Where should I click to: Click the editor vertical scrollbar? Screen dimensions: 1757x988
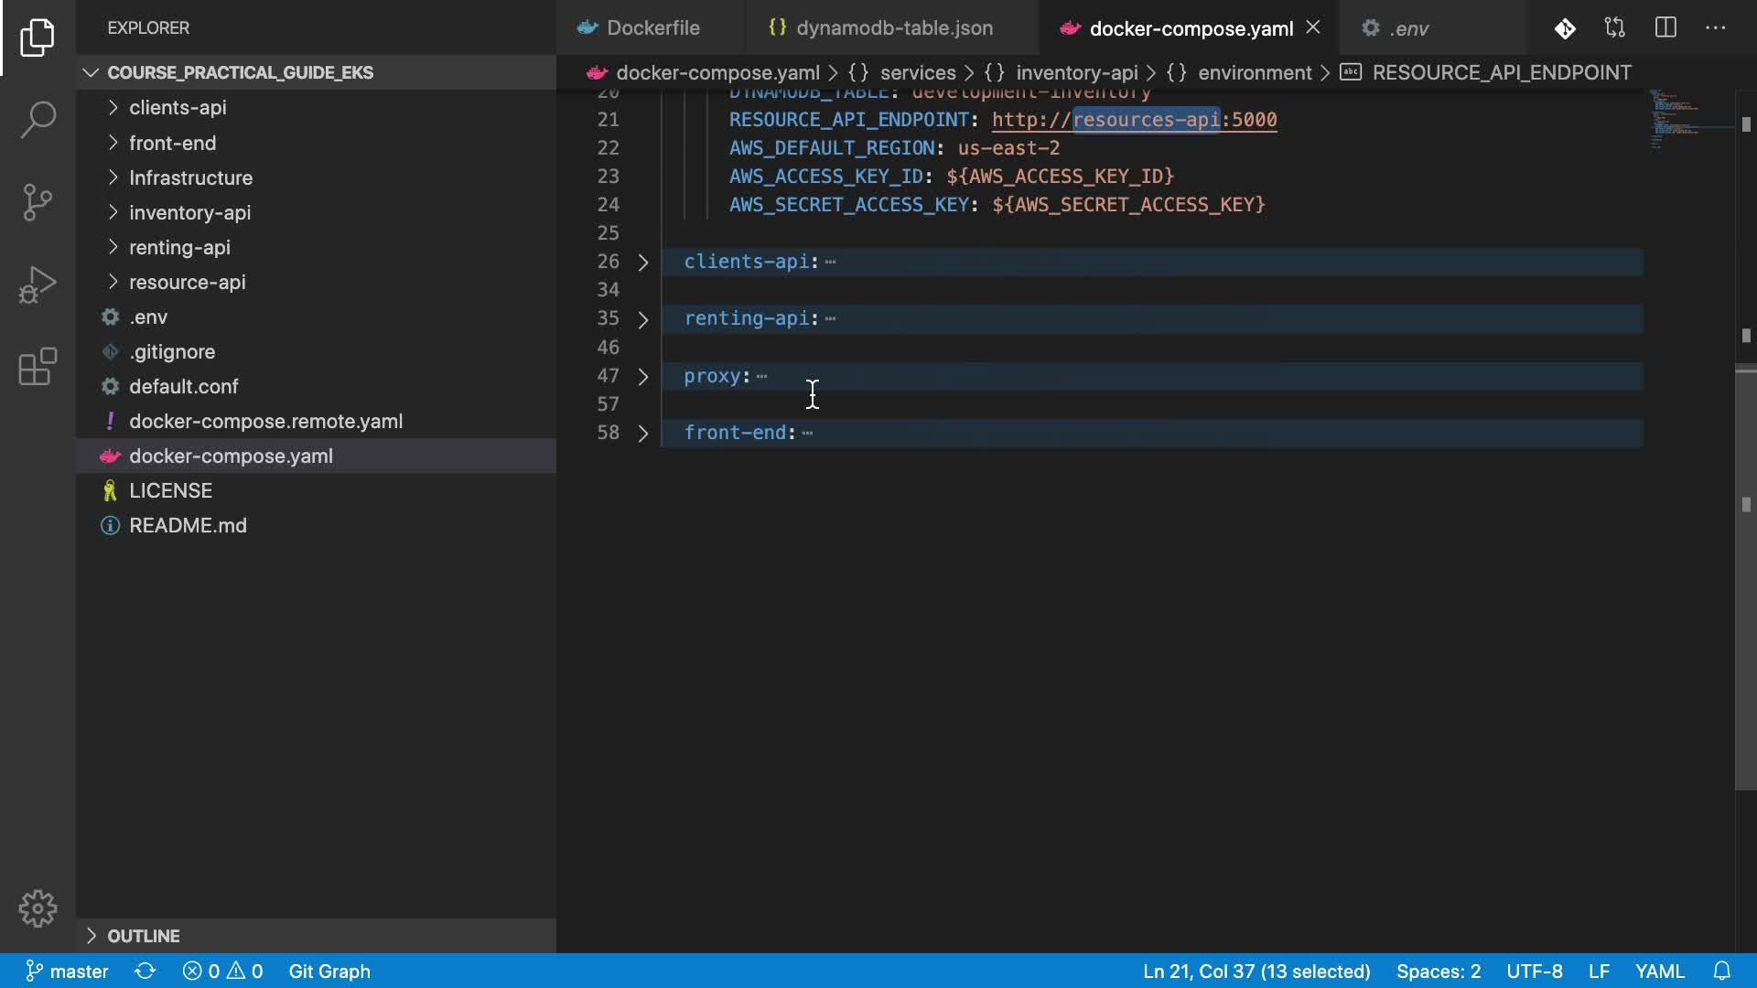(x=1745, y=576)
